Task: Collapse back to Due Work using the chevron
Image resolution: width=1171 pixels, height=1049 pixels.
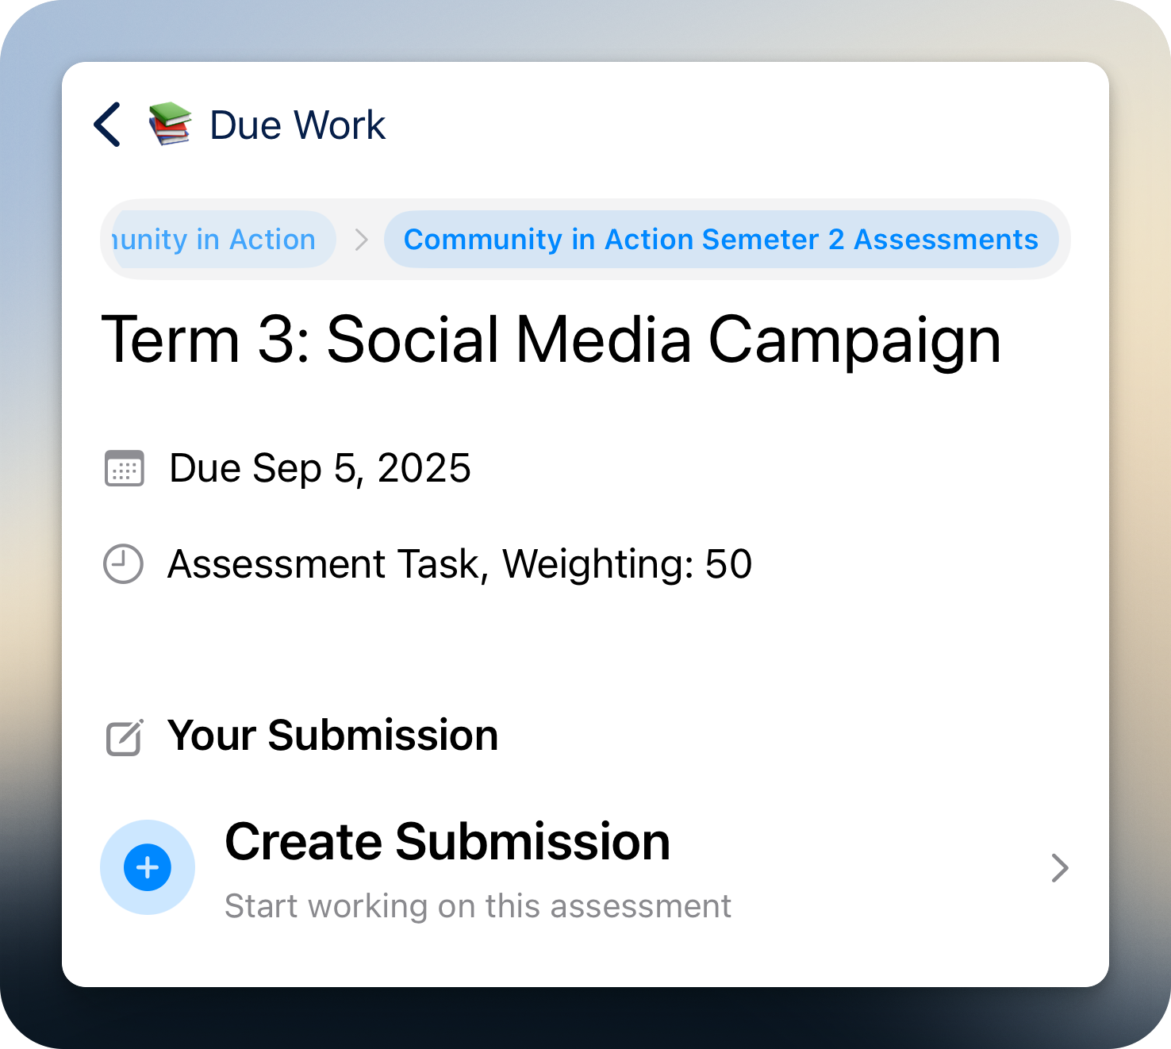Action: point(107,125)
